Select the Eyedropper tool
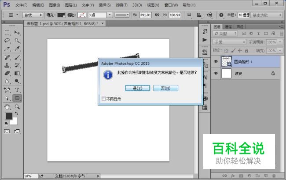The height and width of the screenshot is (180, 286). coord(17,49)
